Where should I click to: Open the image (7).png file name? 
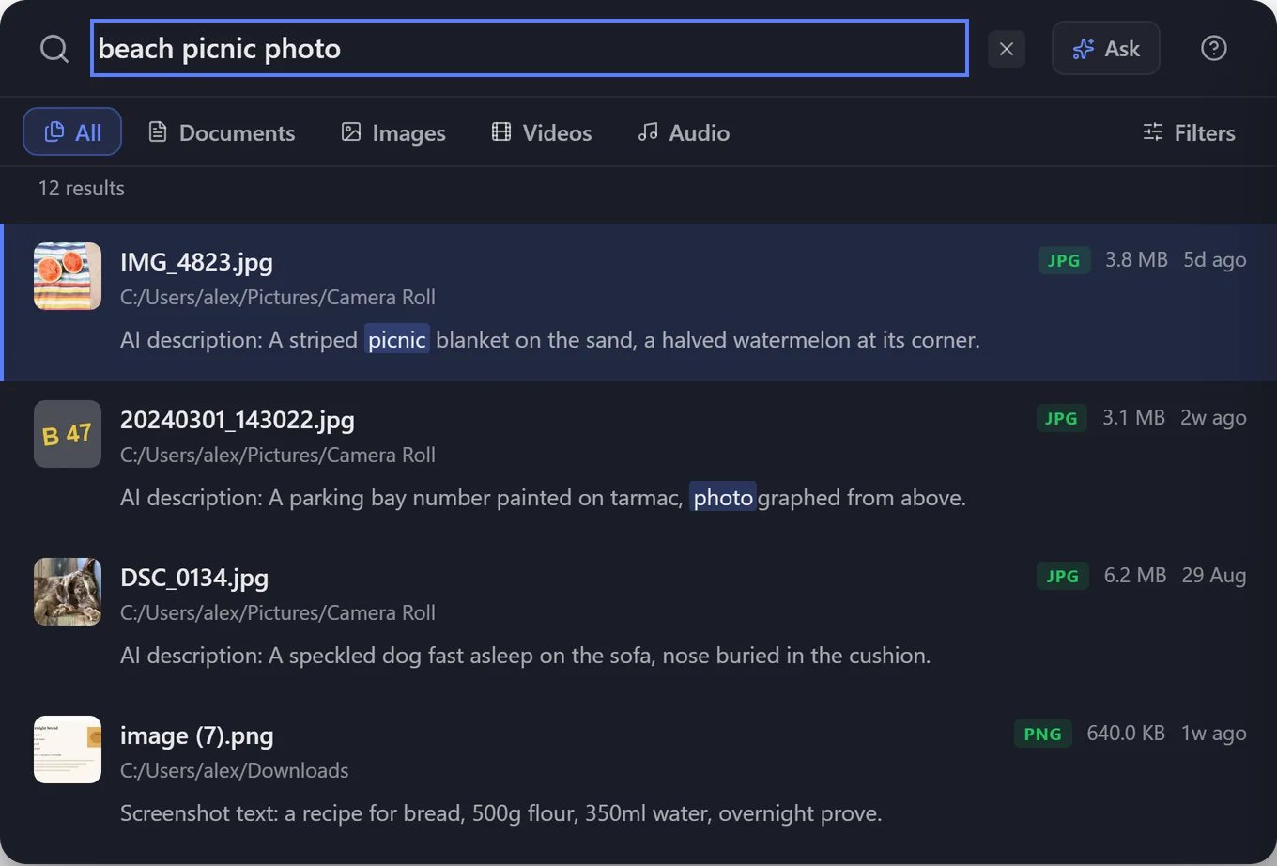click(197, 735)
